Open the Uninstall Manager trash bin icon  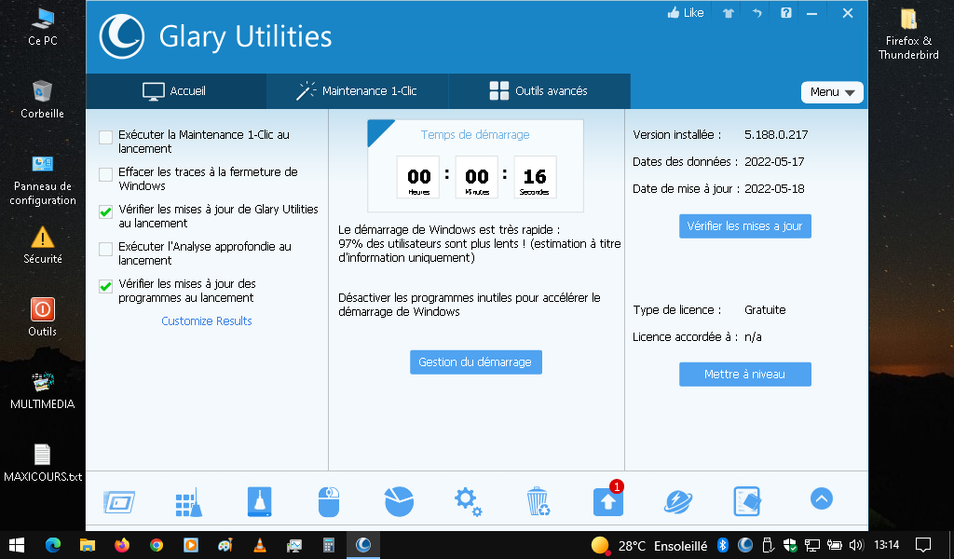pyautogui.click(x=538, y=502)
